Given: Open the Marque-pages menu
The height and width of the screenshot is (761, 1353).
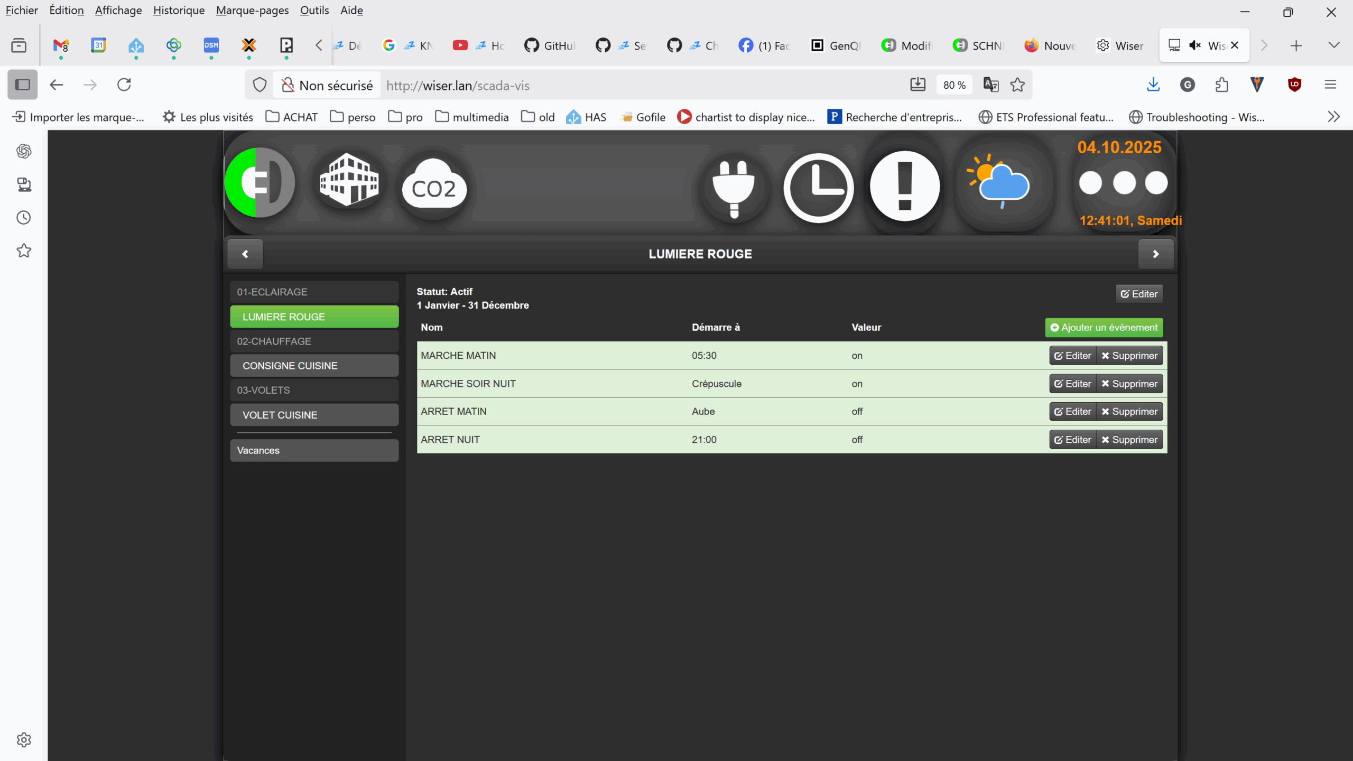Looking at the screenshot, I should [252, 10].
